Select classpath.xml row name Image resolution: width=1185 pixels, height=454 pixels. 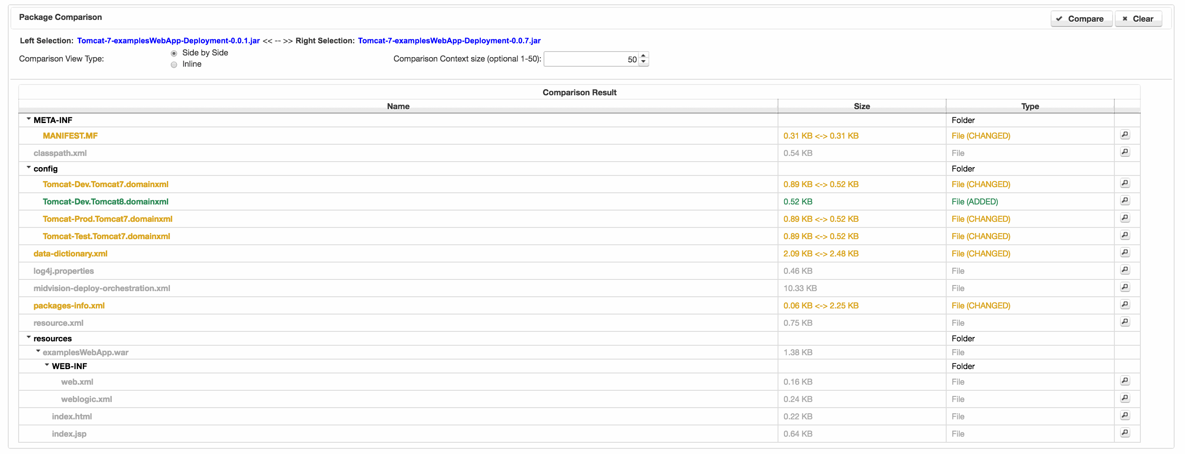[60, 153]
